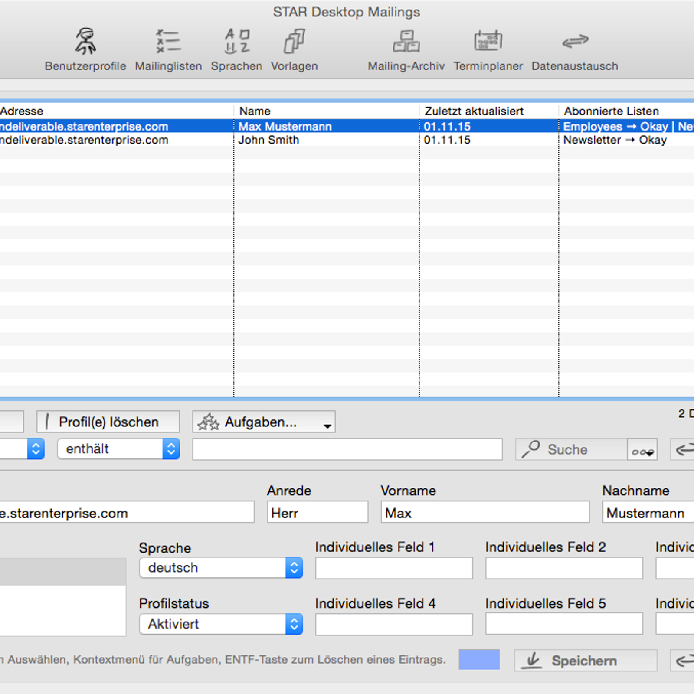Open the Mailinglisten section

[x=168, y=49]
